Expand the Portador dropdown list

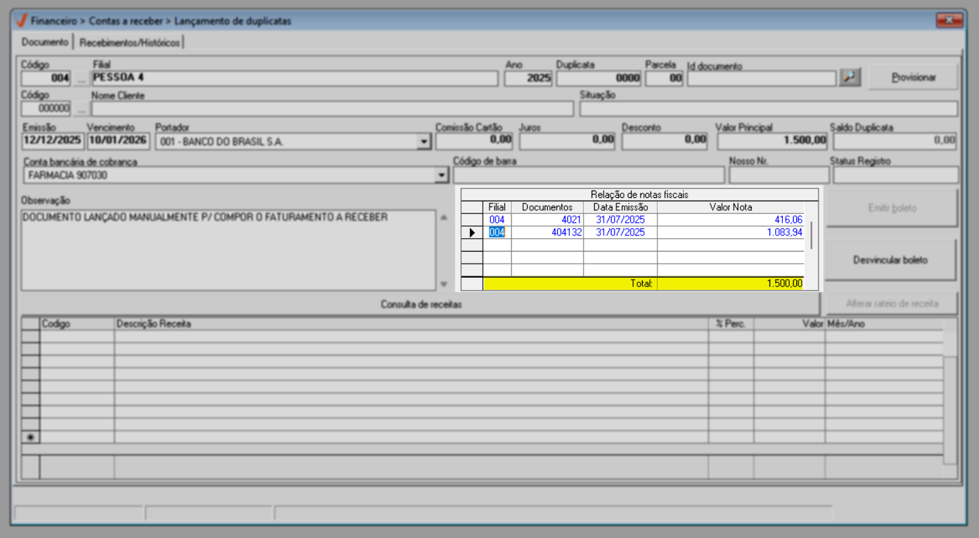(x=423, y=142)
